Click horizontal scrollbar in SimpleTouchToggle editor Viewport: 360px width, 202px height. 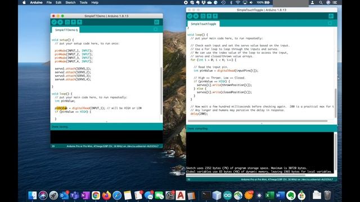pos(258,121)
